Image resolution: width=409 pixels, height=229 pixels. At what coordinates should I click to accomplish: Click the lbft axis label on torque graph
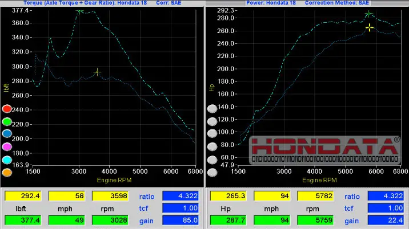pyautogui.click(x=6, y=88)
